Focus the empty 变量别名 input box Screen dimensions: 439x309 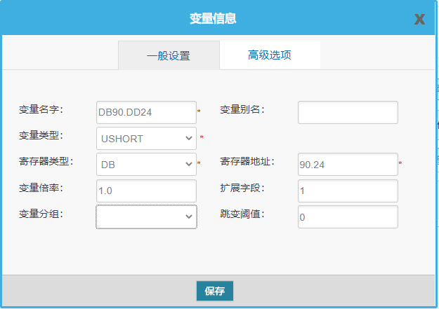point(348,112)
